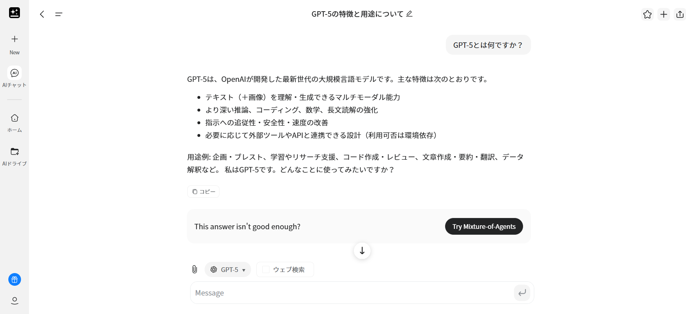This screenshot has height=314, width=686.
Task: Collapse the sidebar with the toggle icon
Action: [x=59, y=14]
